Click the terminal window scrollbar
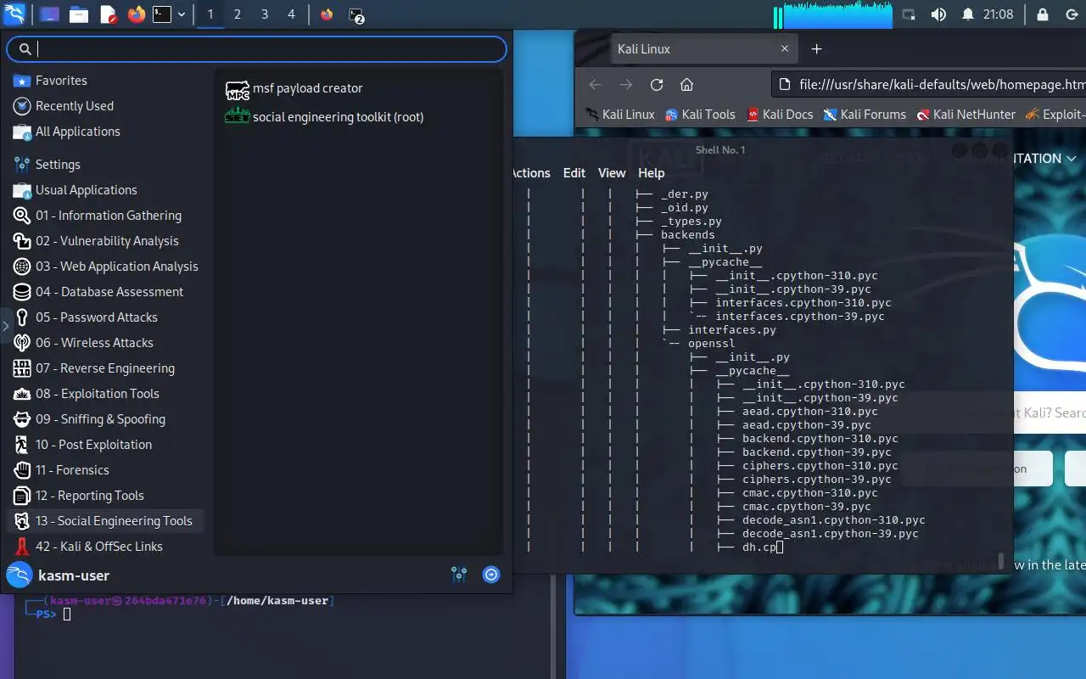Screen dimensions: 1086x679 click(1001, 561)
